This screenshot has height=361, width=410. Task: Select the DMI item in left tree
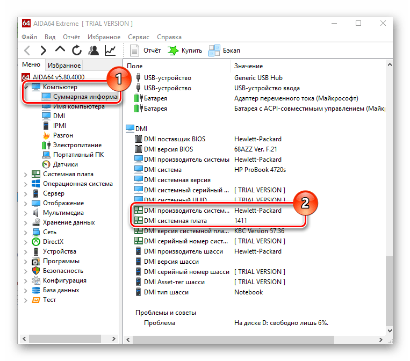pyautogui.click(x=53, y=116)
